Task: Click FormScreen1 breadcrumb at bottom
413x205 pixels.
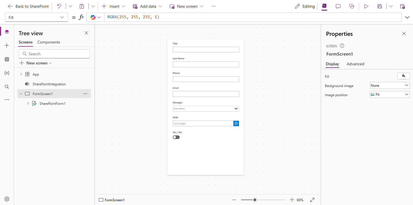Action: 112,200
